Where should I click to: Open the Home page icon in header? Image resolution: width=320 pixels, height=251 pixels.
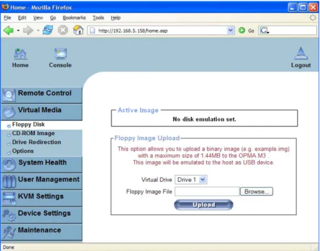pos(20,54)
